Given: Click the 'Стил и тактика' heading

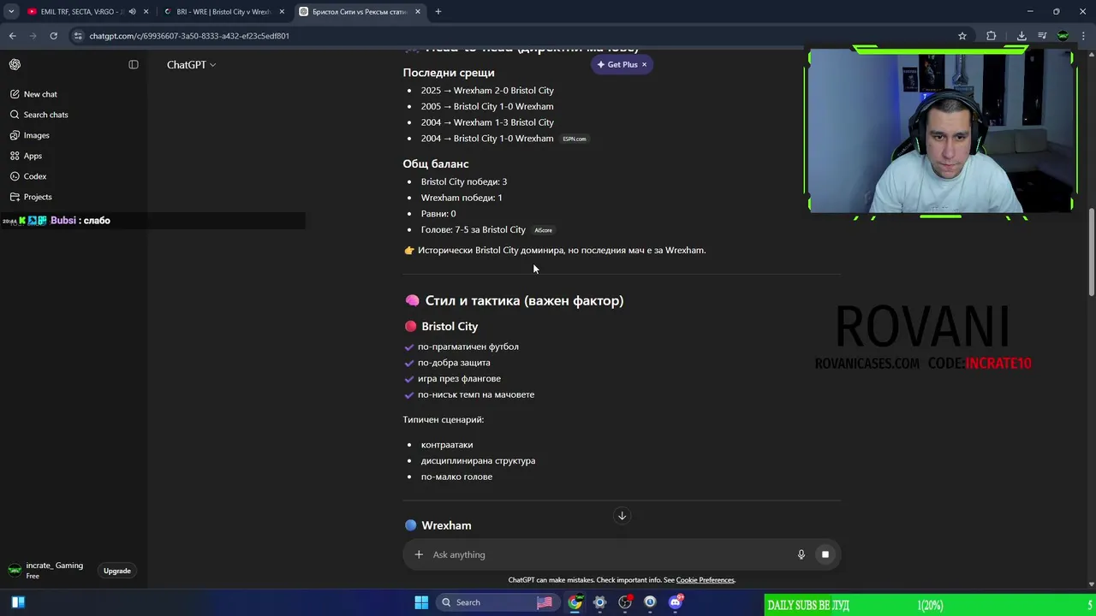Looking at the screenshot, I should [524, 300].
